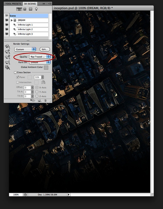Select the DREAM row label
The height and width of the screenshot is (209, 163).
click(x=22, y=20)
